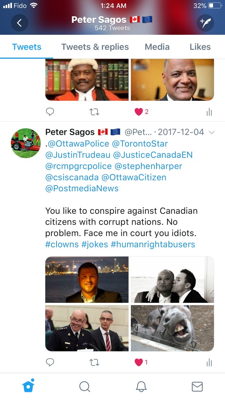Switch to the Media tab
Viewport: 225px width, 400px height.
157,47
